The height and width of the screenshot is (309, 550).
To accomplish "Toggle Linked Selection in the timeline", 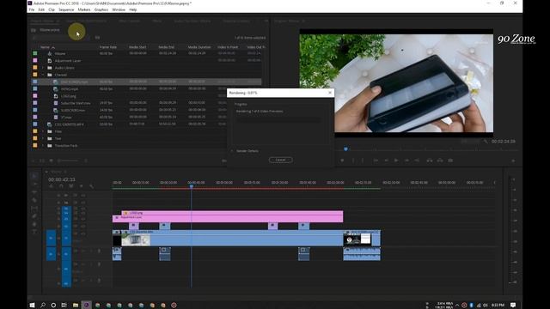I will click(71, 186).
